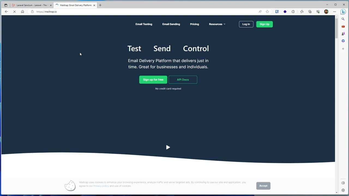Open the Privacy policy link
349x196 pixels.
101,186
